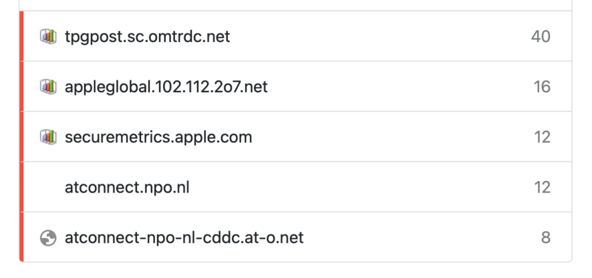Open atconnect-npo-nl-cddc.at-o.net entry
Viewport: 592px width, 278px height.
click(184, 237)
